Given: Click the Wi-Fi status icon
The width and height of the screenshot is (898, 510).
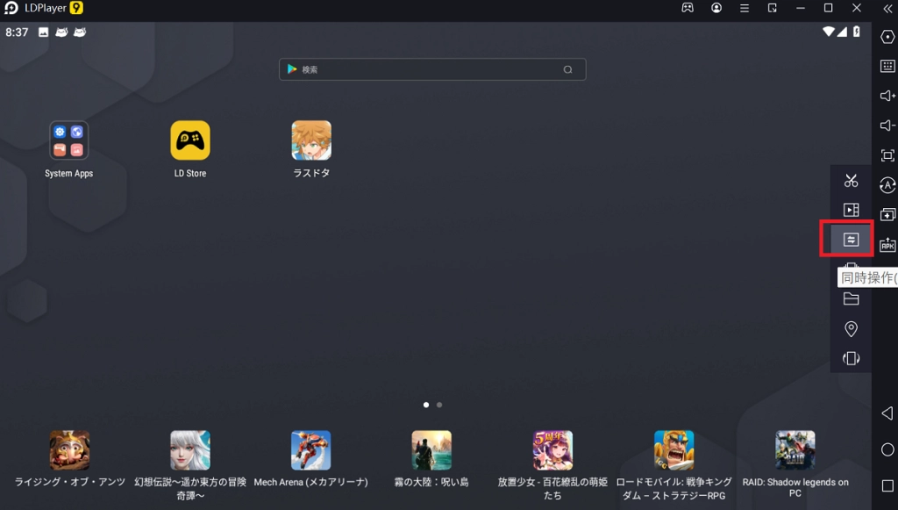Looking at the screenshot, I should 828,32.
